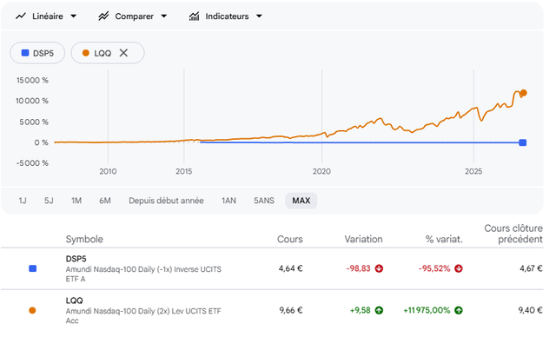Viewport: 556px width, 337px height.
Task: Select the 5J time range
Action: click(49, 201)
